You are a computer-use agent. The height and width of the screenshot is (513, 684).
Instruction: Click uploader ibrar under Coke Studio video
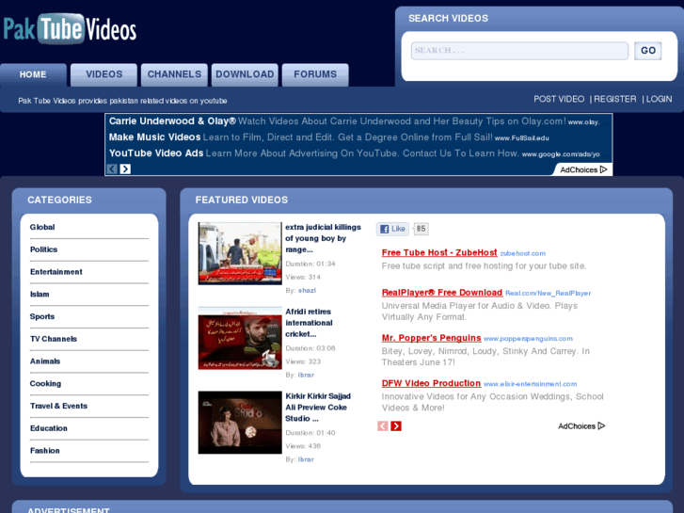click(x=306, y=459)
